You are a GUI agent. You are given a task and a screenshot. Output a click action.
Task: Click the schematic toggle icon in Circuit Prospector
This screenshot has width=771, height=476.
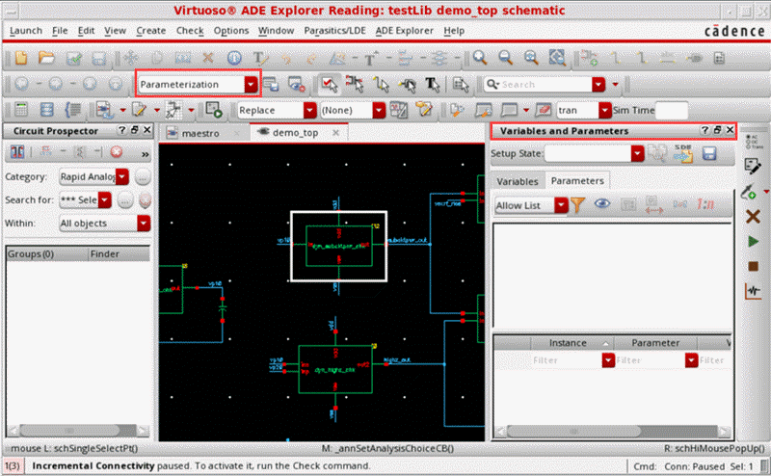tap(17, 152)
